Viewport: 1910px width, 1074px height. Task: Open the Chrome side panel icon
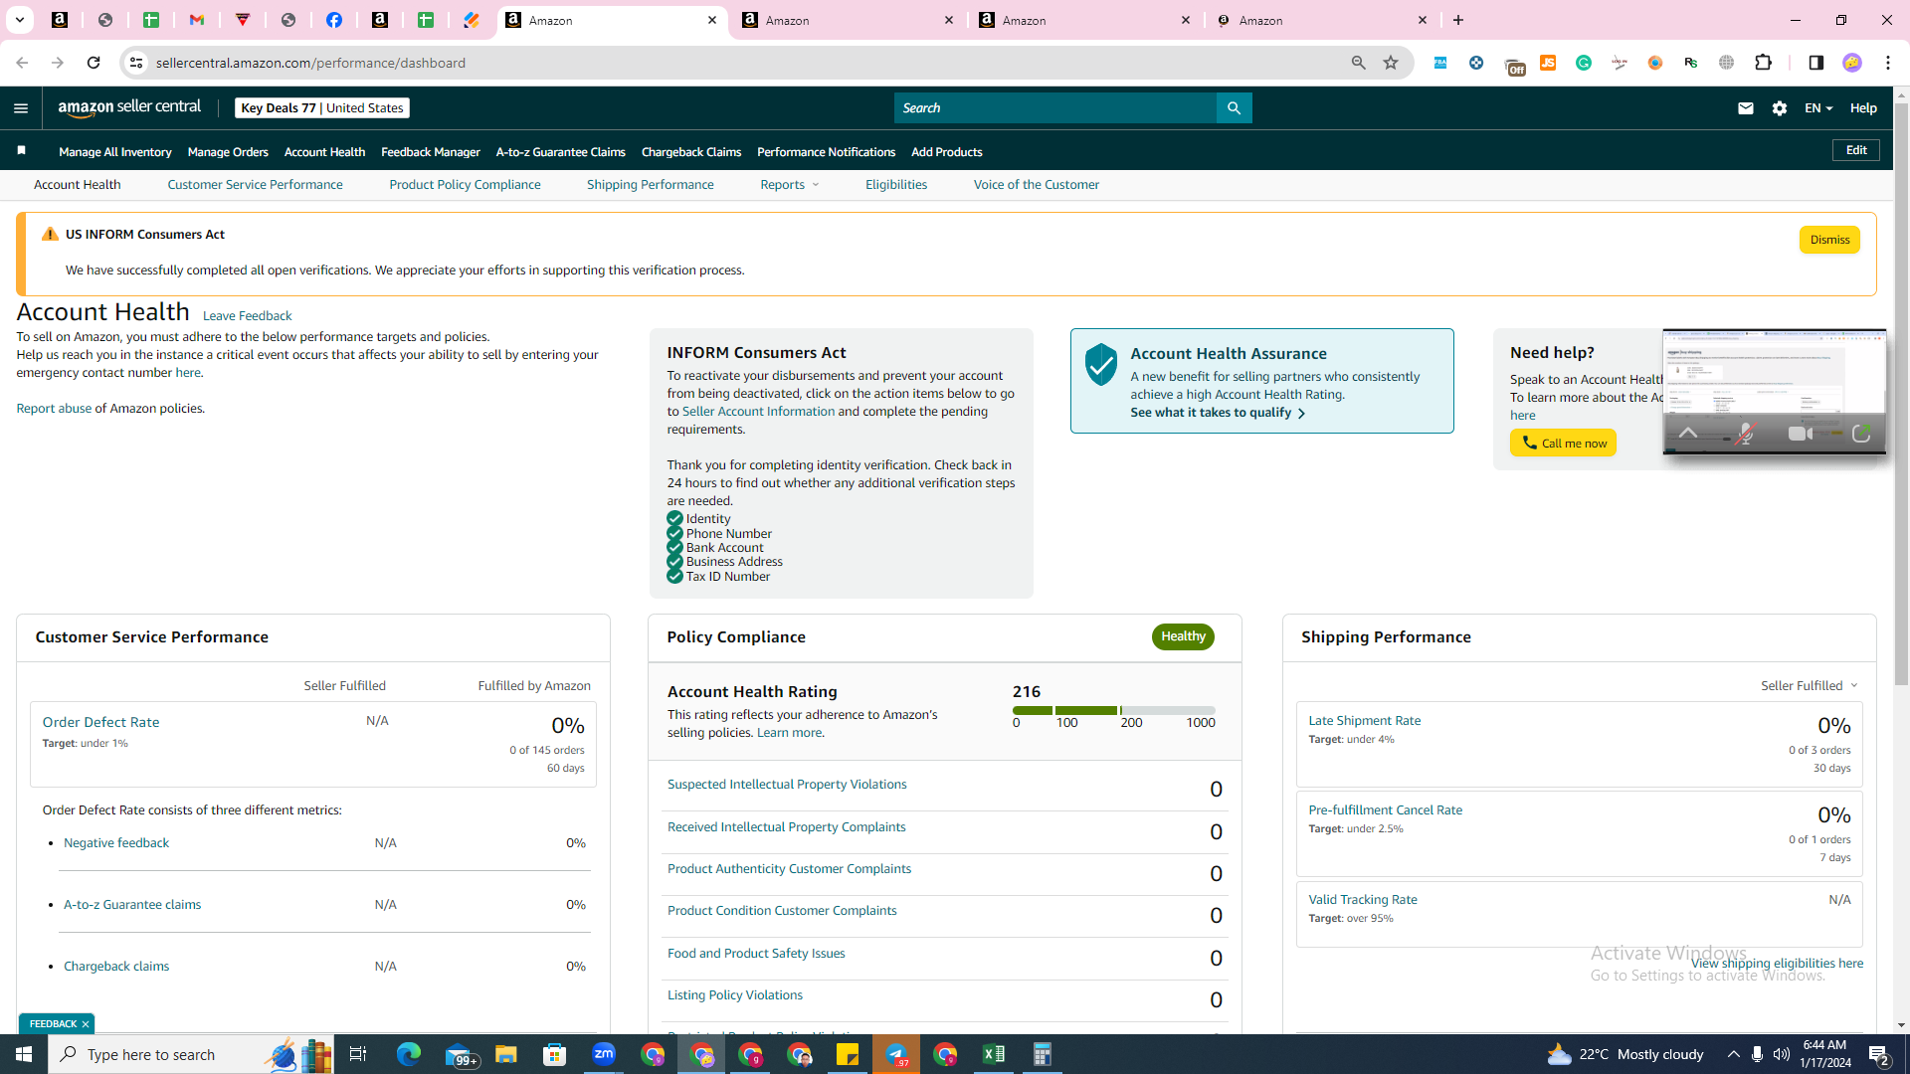pos(1815,63)
